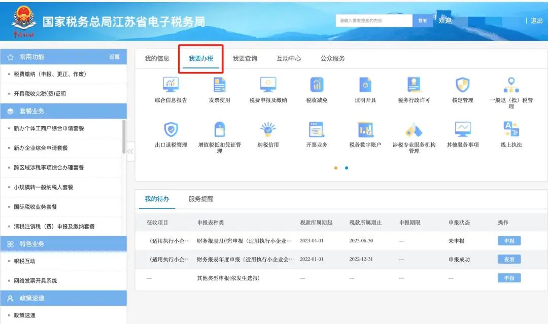Click the 申报状态 column header
548x324 pixels.
(x=459, y=223)
